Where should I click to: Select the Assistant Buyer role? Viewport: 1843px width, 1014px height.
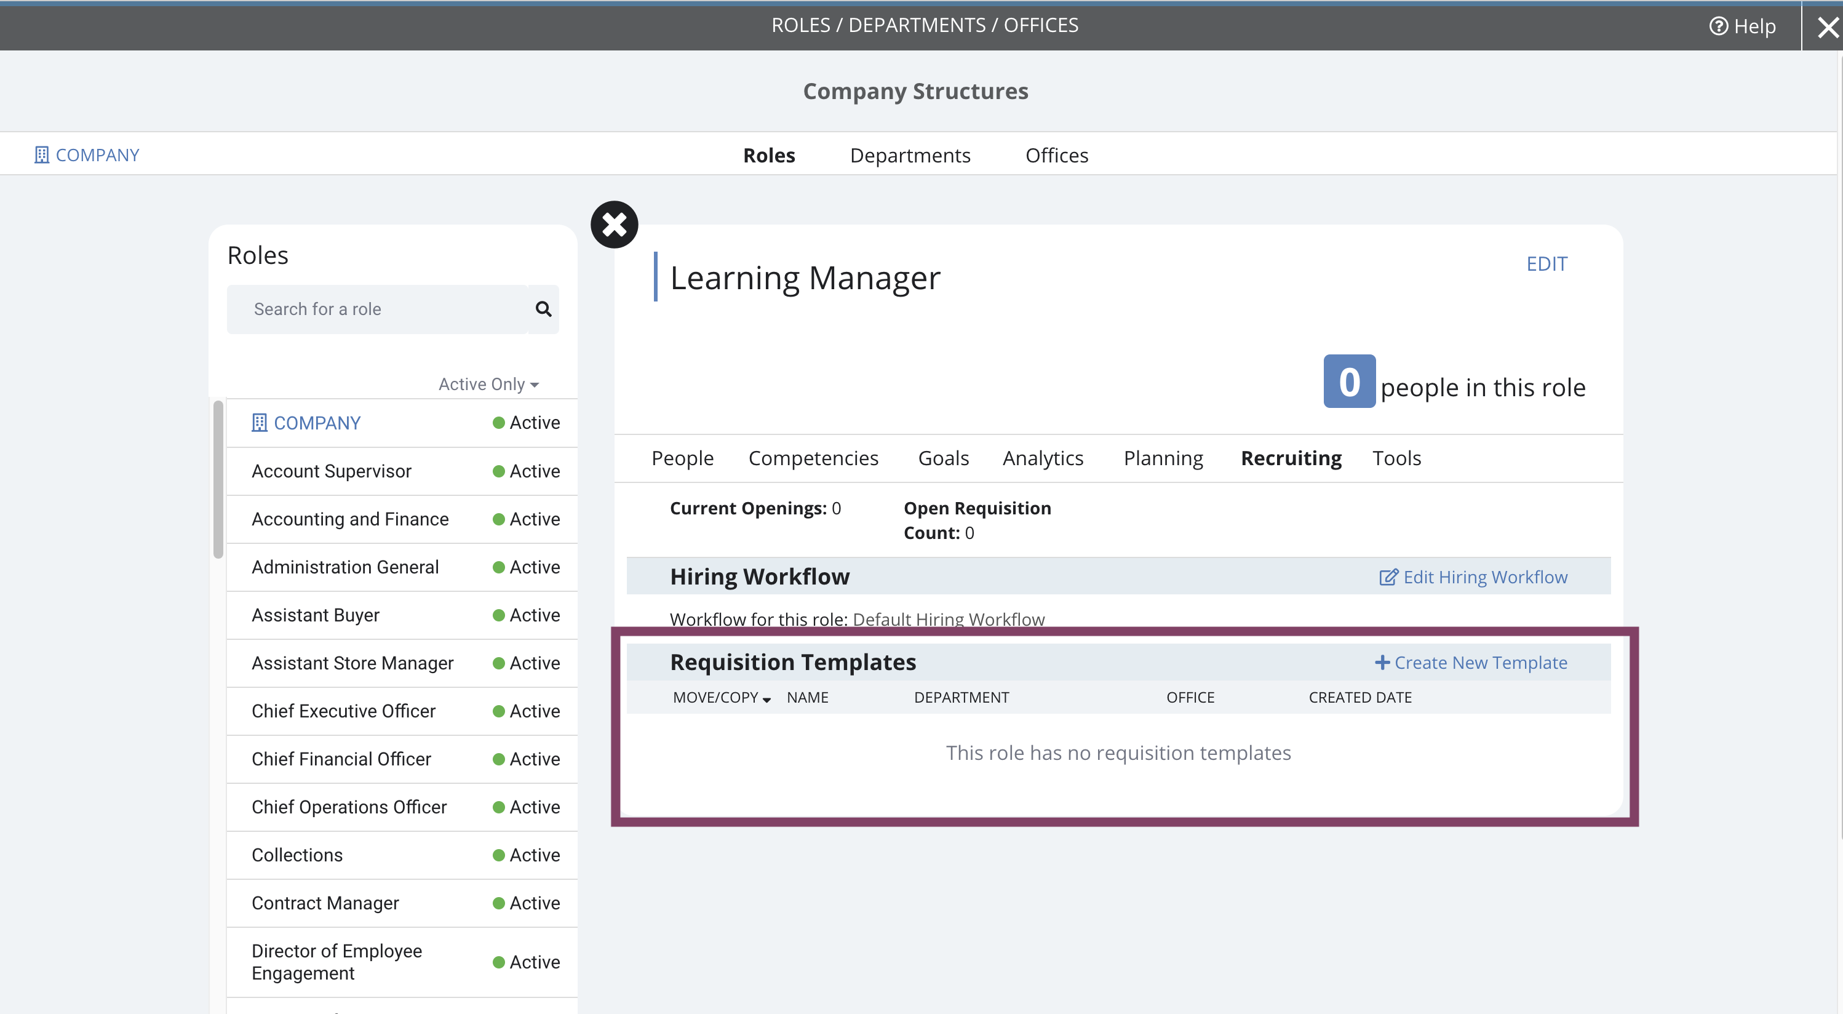click(401, 615)
